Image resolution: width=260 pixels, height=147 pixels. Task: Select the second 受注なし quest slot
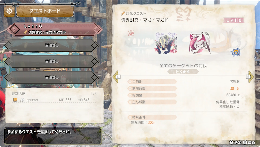(52, 61)
